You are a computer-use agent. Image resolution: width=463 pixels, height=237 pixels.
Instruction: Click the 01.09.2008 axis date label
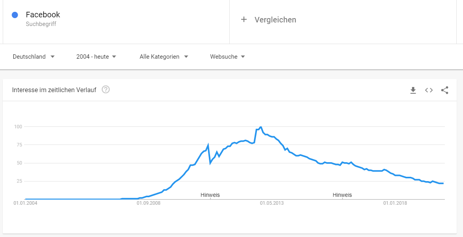click(149, 204)
